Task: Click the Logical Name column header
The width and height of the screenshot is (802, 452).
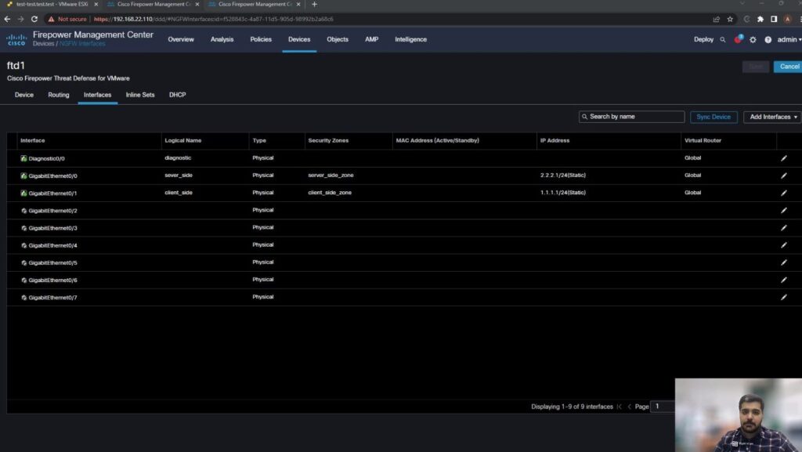Action: (x=183, y=140)
